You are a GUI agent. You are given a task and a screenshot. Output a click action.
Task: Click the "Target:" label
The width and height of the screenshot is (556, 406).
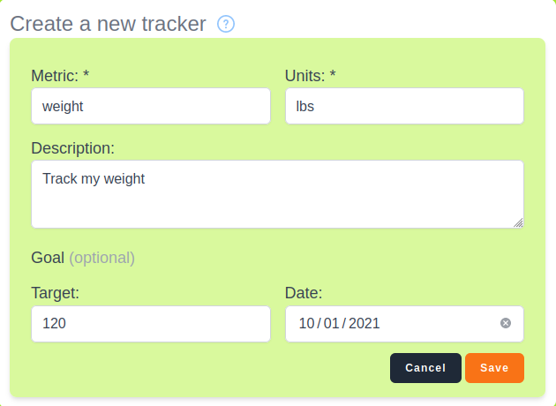pyautogui.click(x=56, y=293)
